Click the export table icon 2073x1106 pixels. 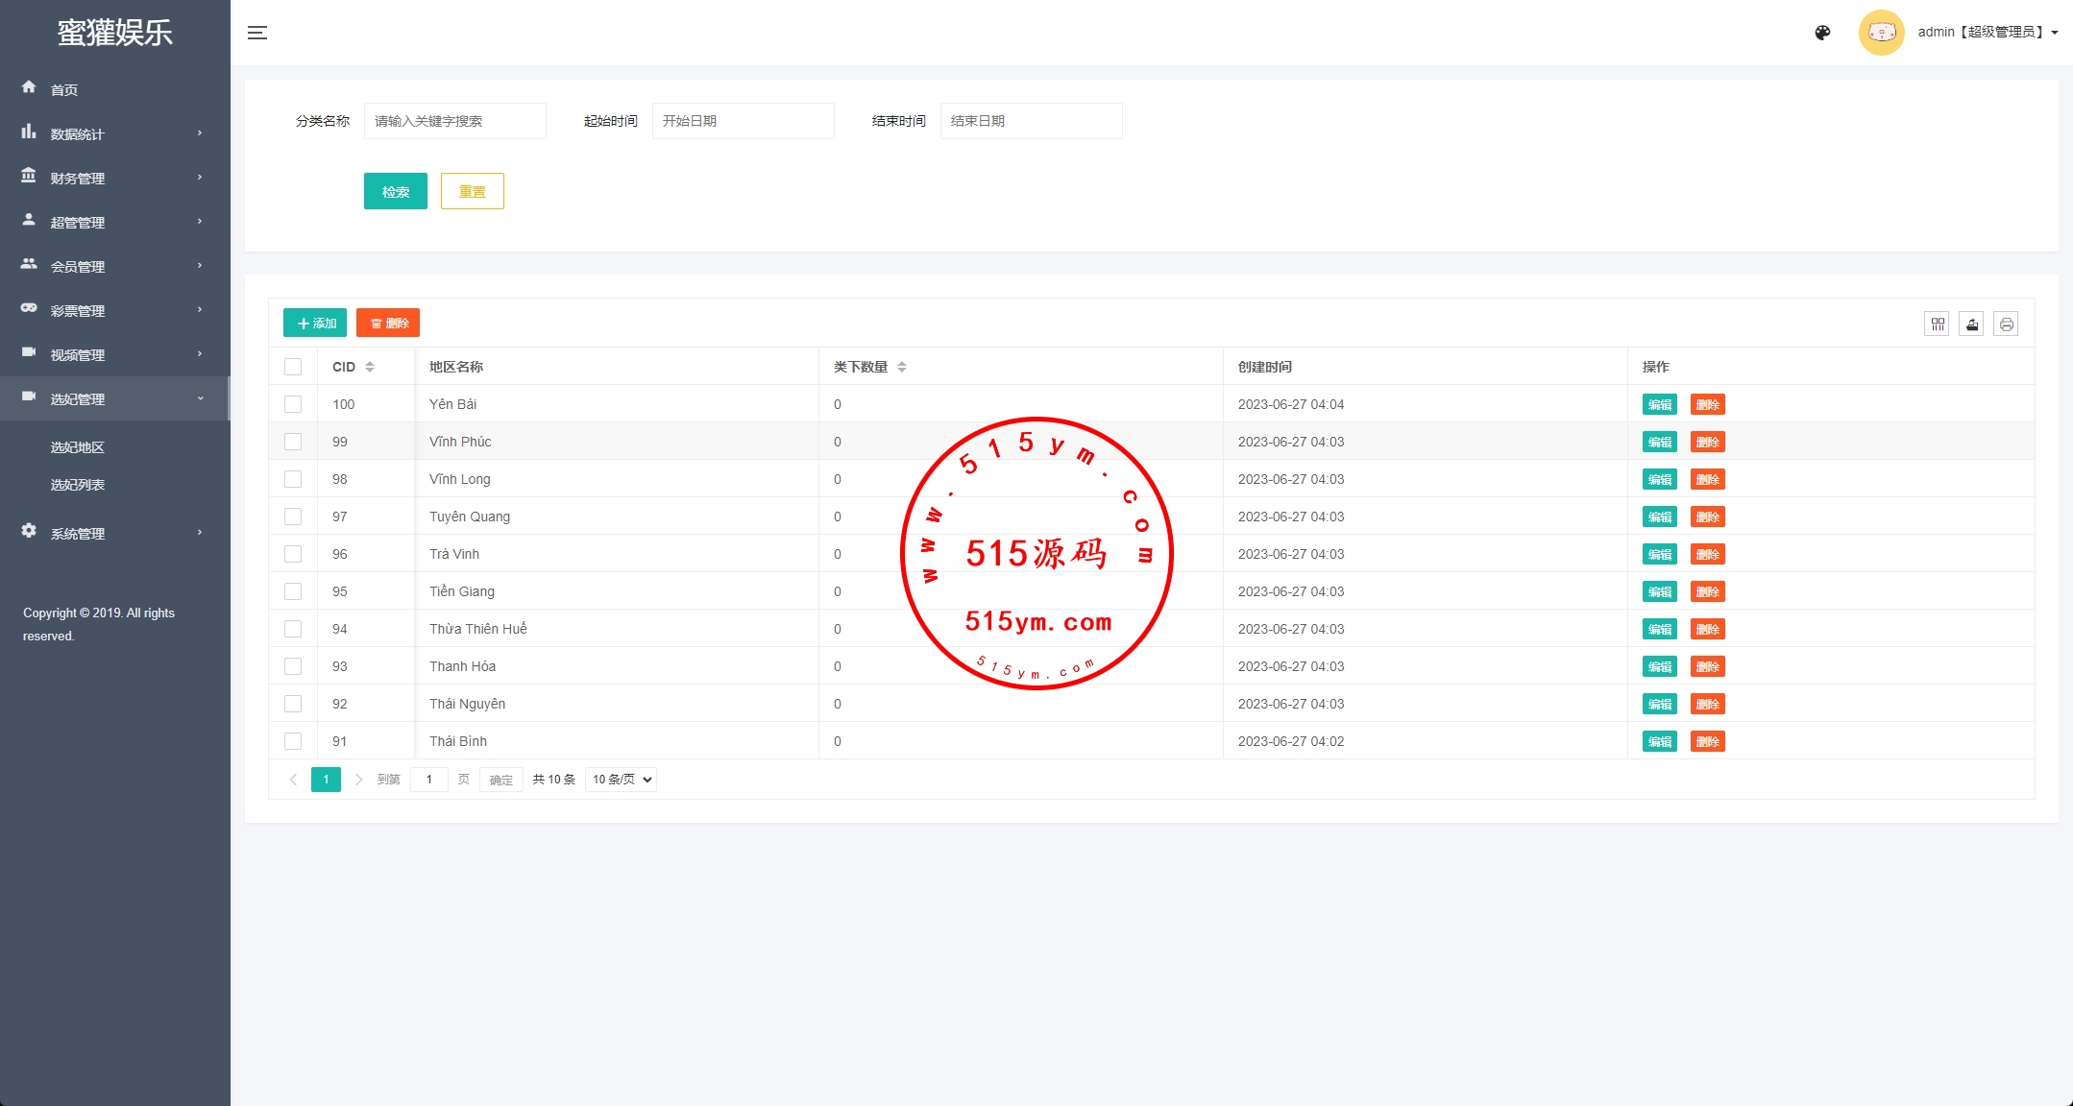(1971, 325)
